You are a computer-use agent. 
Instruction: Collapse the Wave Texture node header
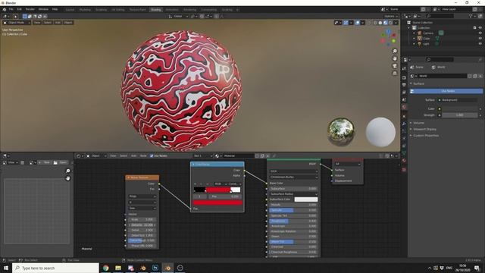tap(128, 177)
